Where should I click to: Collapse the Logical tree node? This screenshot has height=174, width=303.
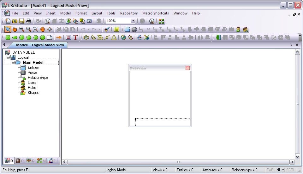8,57
